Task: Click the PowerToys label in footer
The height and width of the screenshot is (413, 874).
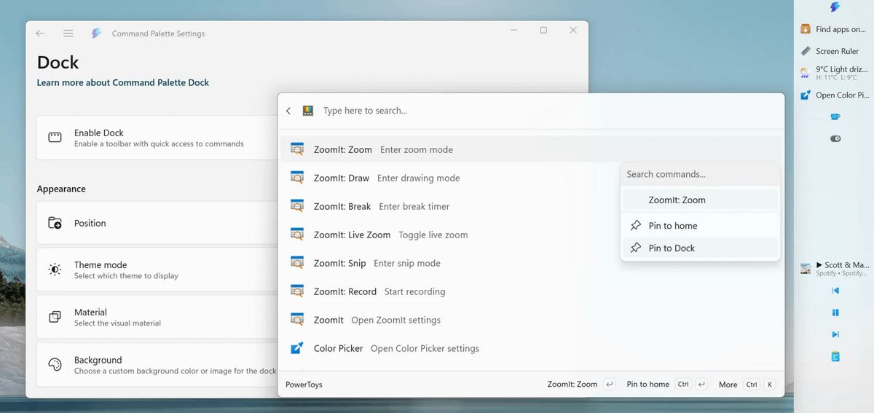Action: click(304, 385)
